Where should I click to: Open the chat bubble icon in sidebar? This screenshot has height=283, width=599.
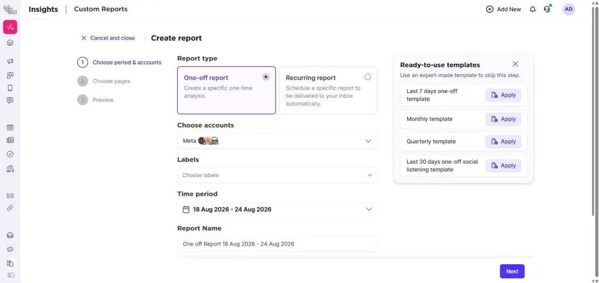tap(11, 101)
